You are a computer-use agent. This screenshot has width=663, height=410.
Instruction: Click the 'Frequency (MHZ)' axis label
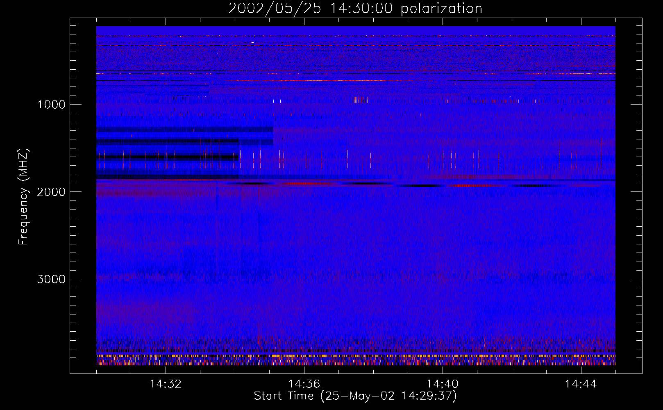tap(24, 197)
